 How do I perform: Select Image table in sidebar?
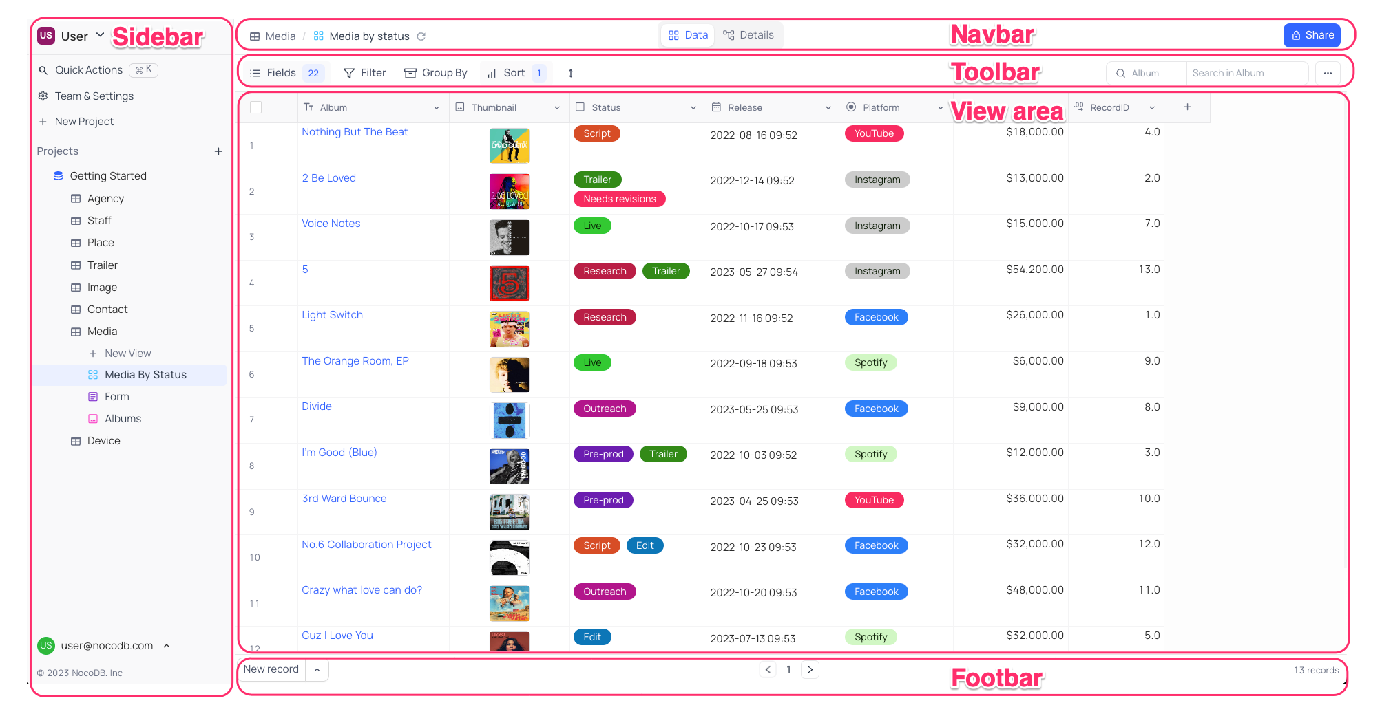point(102,288)
